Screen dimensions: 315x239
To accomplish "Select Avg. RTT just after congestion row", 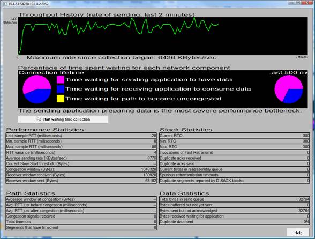I will point(81,211).
